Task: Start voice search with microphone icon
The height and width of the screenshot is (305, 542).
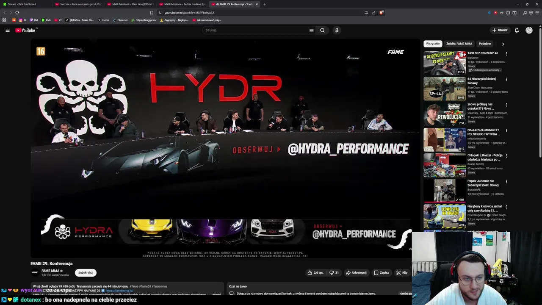Action: pyautogui.click(x=337, y=30)
